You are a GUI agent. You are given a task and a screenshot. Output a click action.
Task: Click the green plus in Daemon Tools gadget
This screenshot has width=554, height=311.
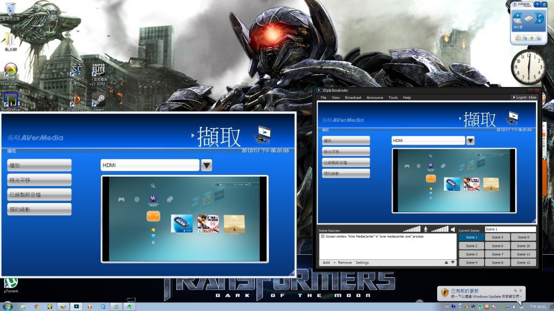[532, 38]
